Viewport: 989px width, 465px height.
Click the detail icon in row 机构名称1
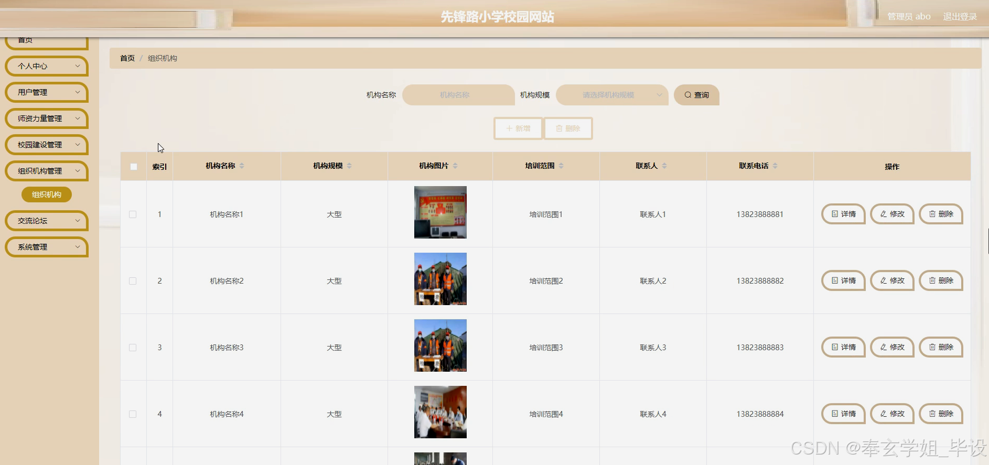click(835, 214)
